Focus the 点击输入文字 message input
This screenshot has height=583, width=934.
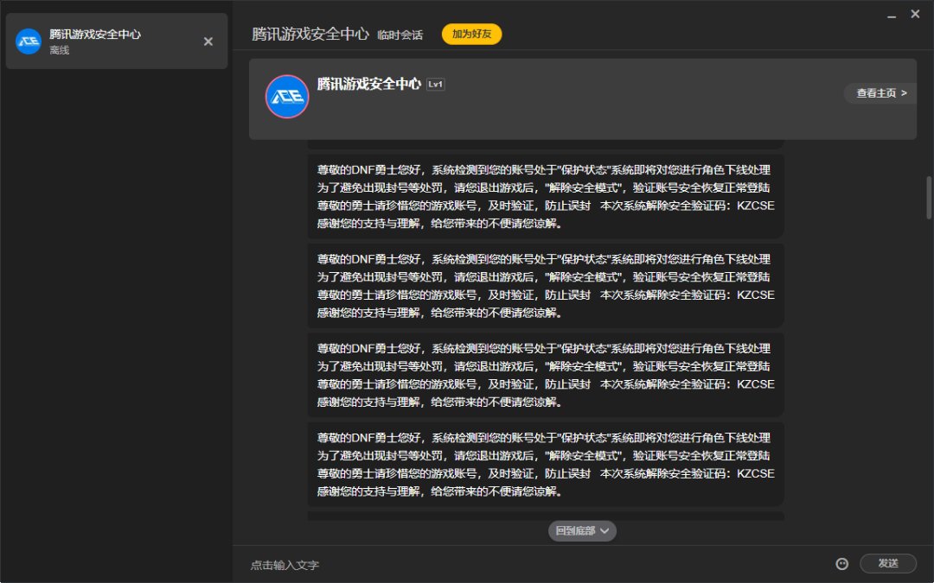[536, 565]
